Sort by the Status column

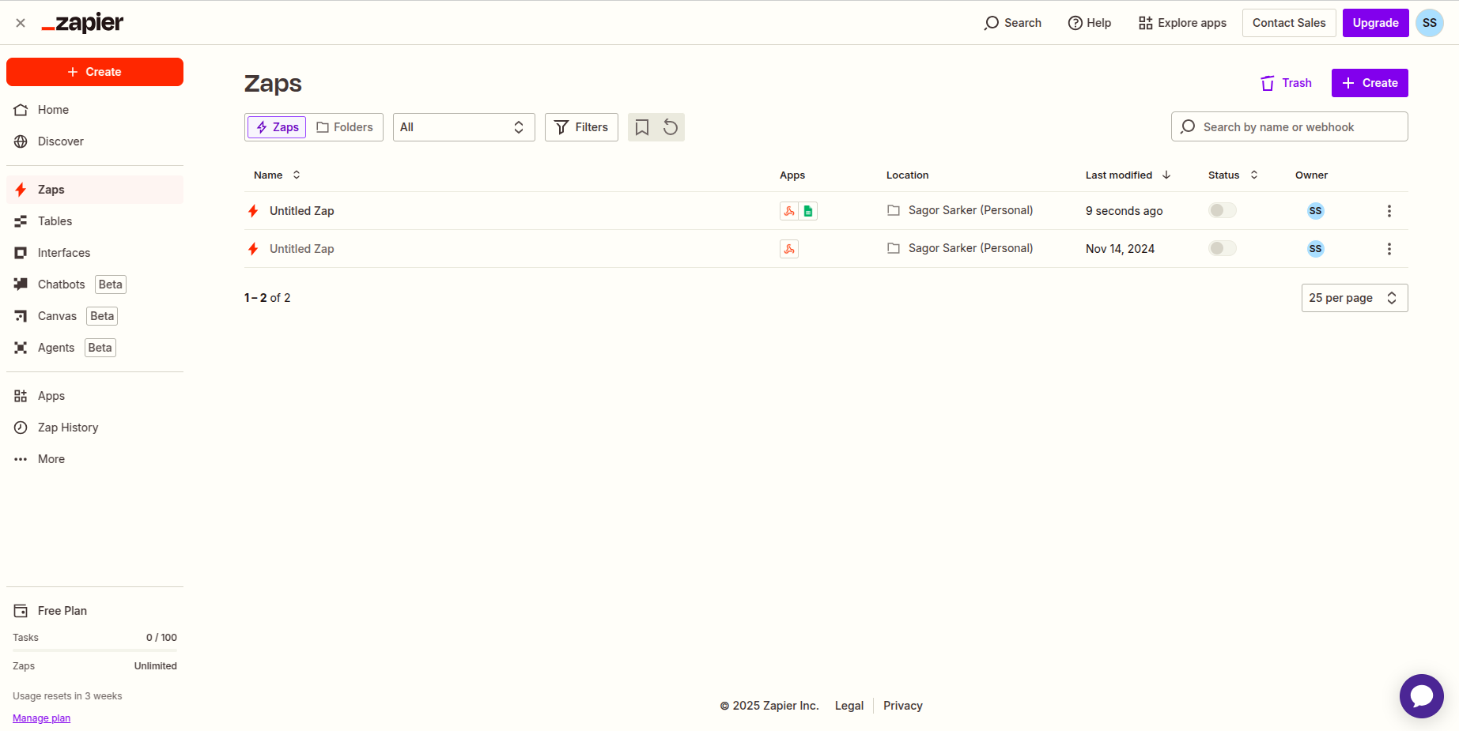click(1233, 175)
